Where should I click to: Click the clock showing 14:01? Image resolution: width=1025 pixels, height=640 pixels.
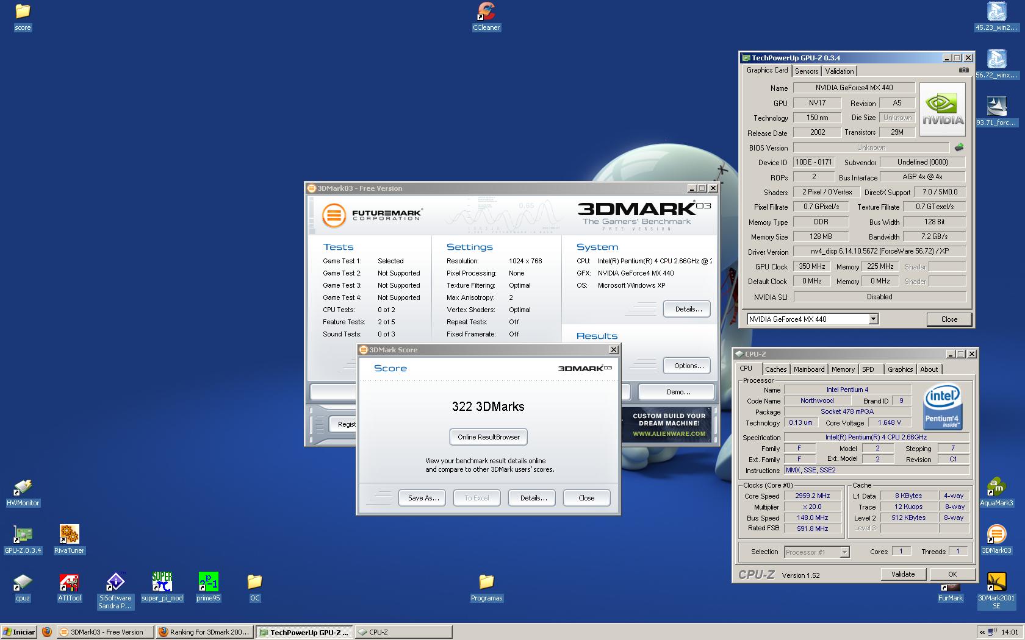click(1010, 632)
